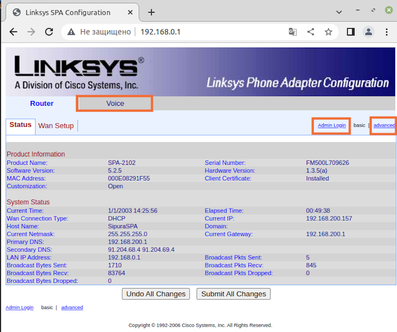Select the Status sub-tab

click(20, 125)
